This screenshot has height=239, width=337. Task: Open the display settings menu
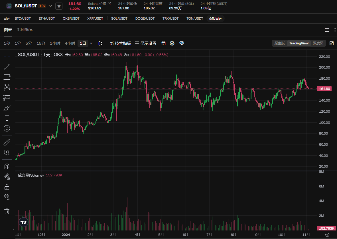[x=145, y=43]
